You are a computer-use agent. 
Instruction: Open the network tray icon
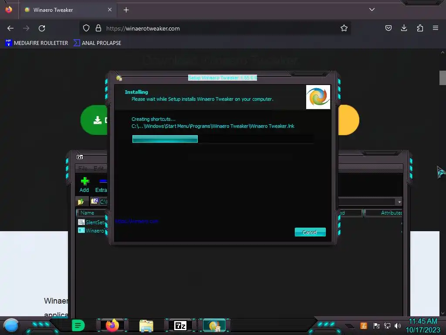click(387, 325)
